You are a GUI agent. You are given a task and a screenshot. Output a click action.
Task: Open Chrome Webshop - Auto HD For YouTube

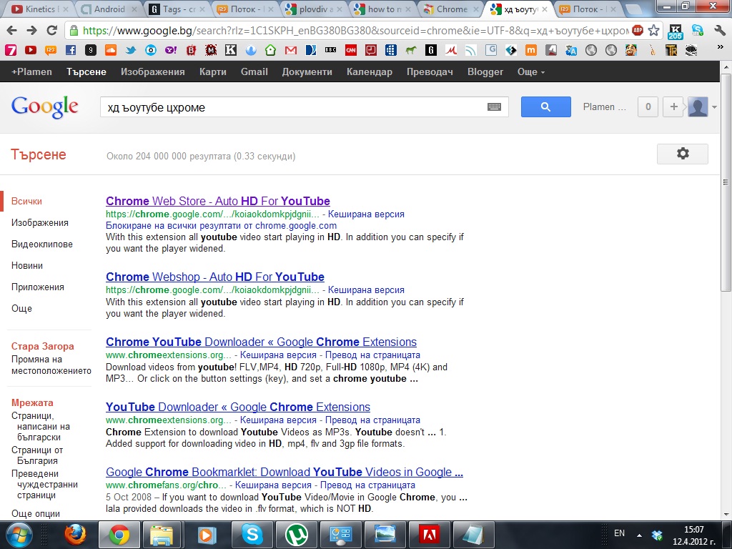tap(215, 277)
